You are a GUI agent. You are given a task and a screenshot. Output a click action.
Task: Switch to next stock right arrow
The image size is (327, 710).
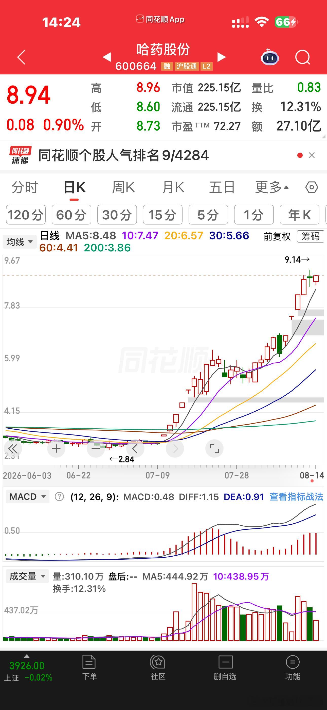click(x=222, y=57)
